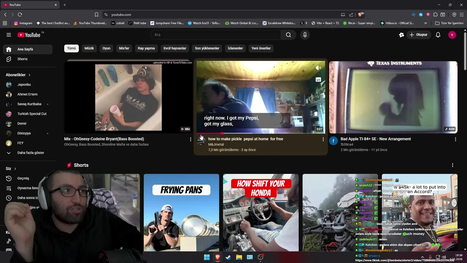Select the Son yüklenenler chip

click(207, 48)
